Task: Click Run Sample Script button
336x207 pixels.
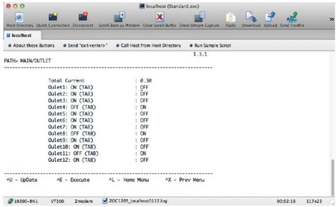Action: tap(210, 45)
